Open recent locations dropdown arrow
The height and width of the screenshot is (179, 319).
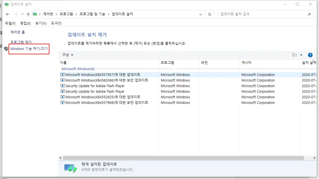22,14
